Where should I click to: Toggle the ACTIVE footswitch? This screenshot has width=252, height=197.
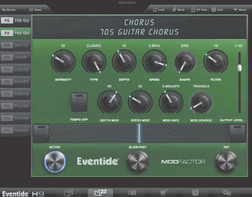[55, 161]
